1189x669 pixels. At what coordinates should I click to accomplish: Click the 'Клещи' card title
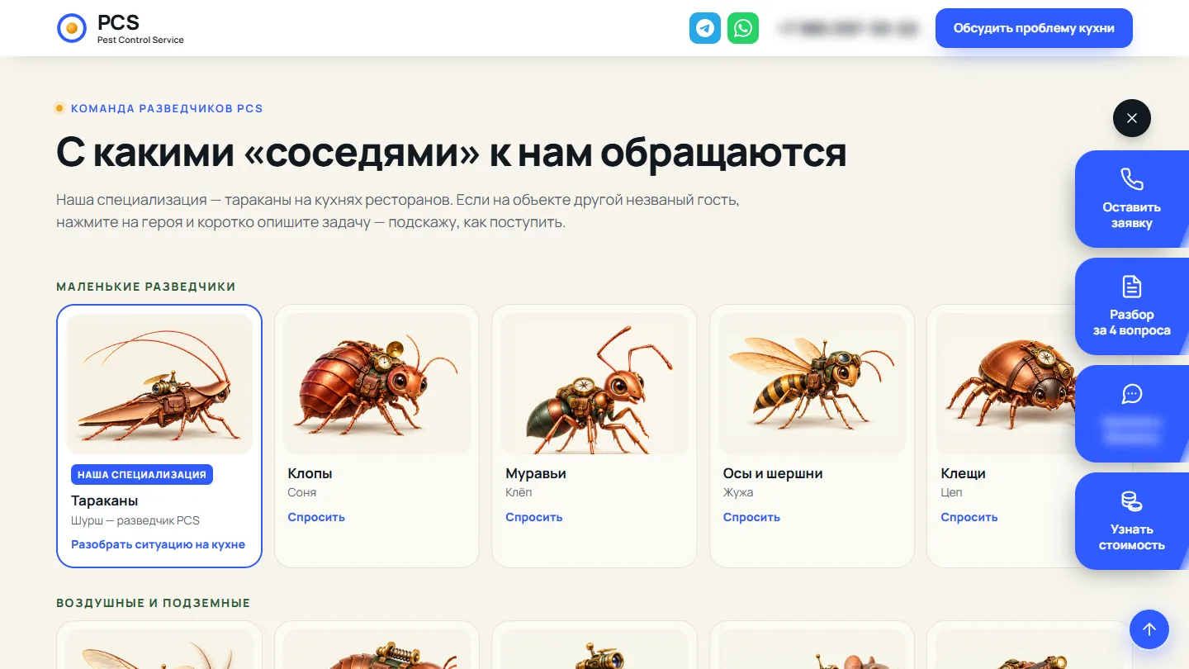[963, 473]
